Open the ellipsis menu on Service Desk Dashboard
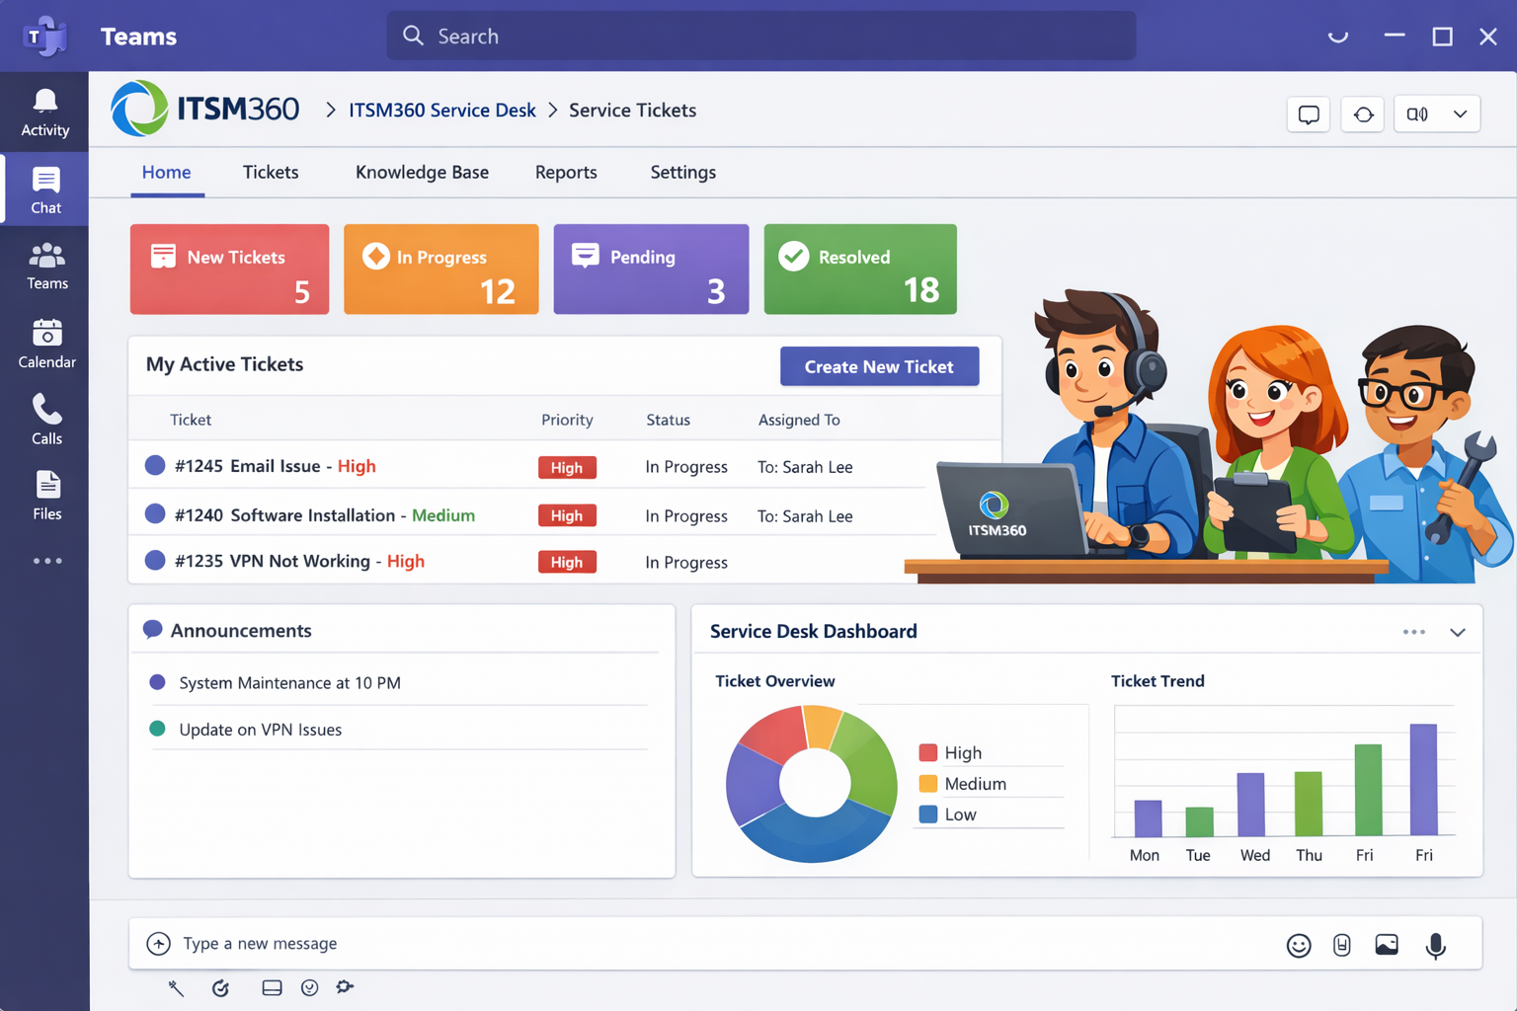Viewport: 1517px width, 1011px height. 1413,631
